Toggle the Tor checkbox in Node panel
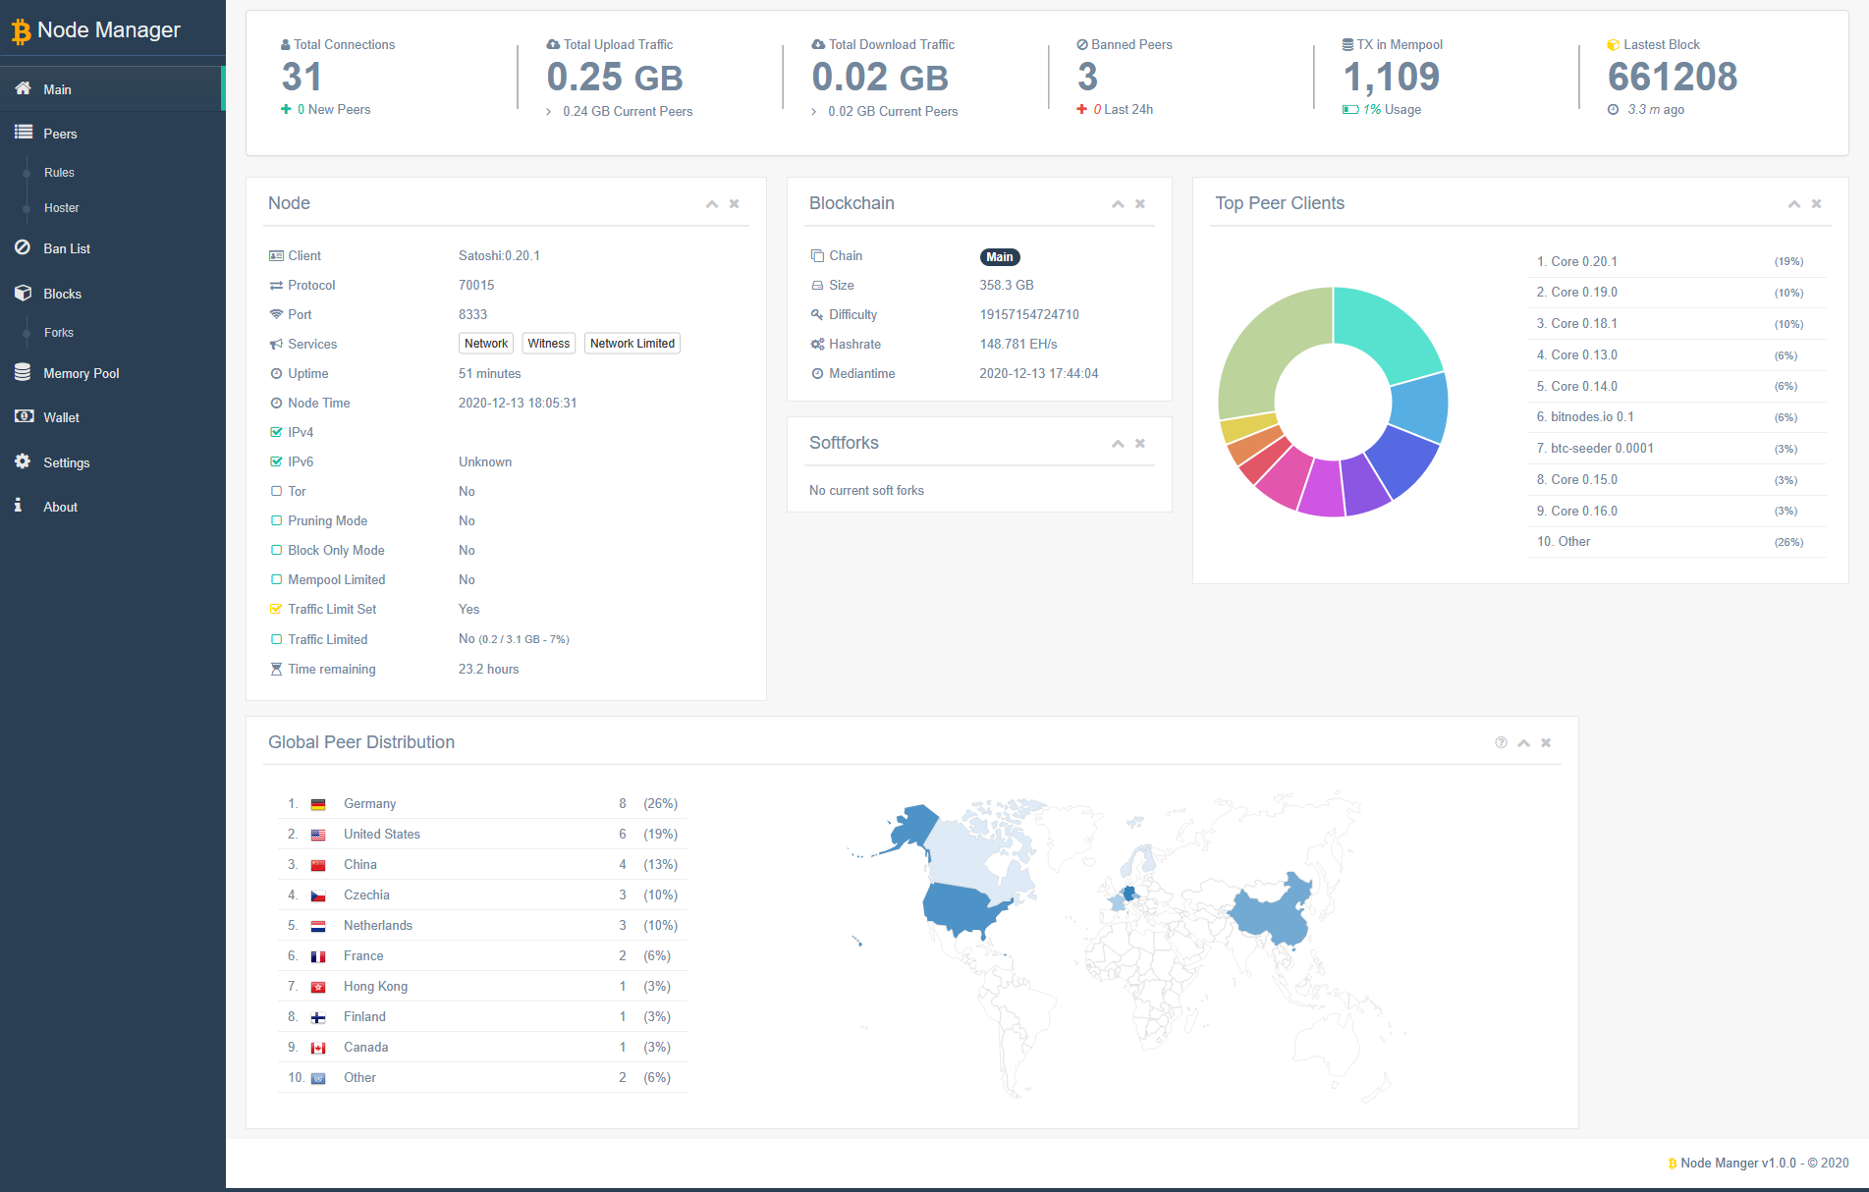This screenshot has width=1869, height=1192. pyautogui.click(x=276, y=491)
